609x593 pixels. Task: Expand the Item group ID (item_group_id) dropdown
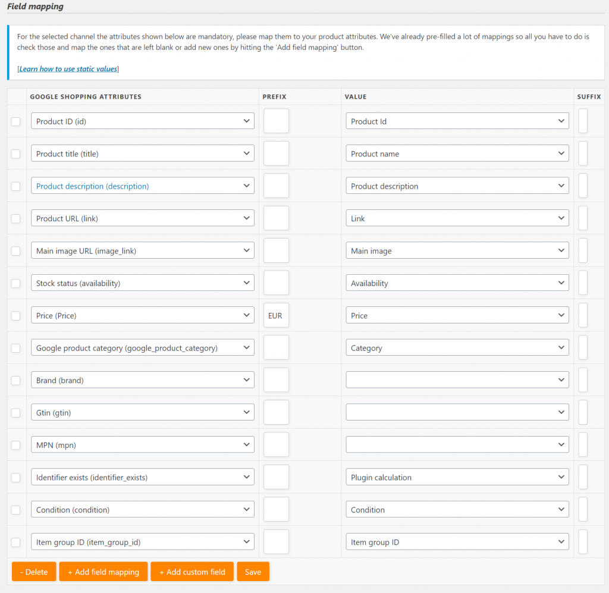pyautogui.click(x=143, y=542)
